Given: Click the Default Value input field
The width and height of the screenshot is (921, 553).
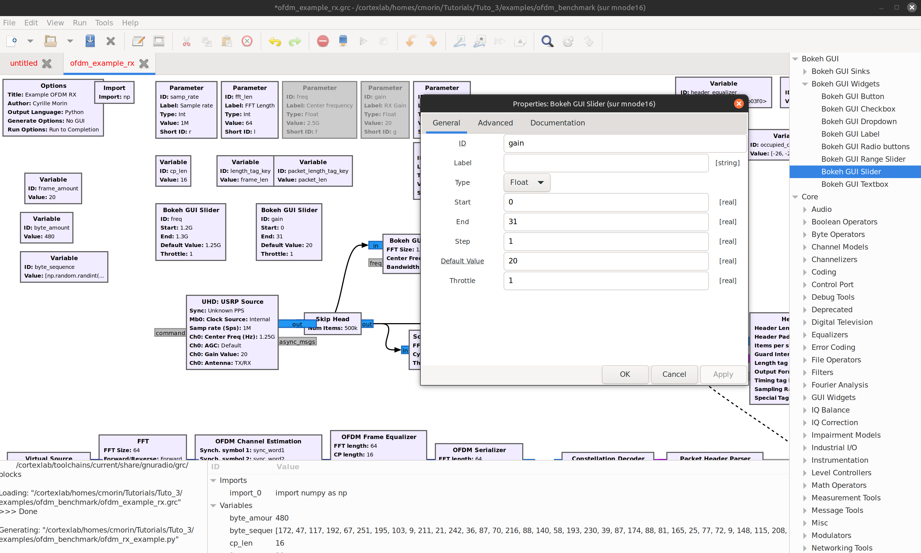Looking at the screenshot, I should (605, 261).
